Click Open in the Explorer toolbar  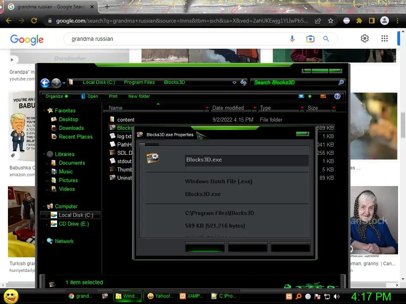[90, 96]
